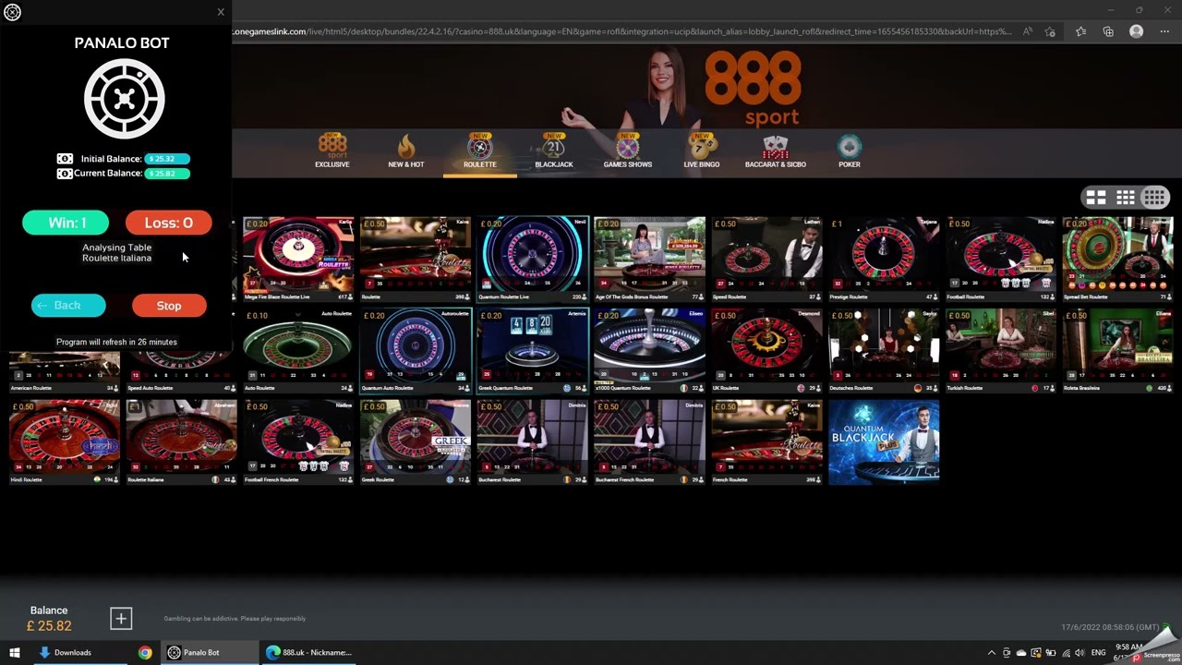Open the New & Hot category

[406, 151]
